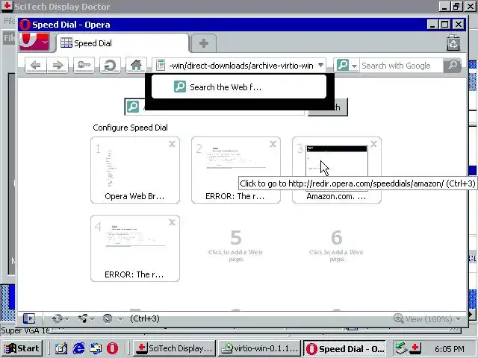
Task: Click the Speed Dial search magnifier icon
Action: pyautogui.click(x=133, y=107)
